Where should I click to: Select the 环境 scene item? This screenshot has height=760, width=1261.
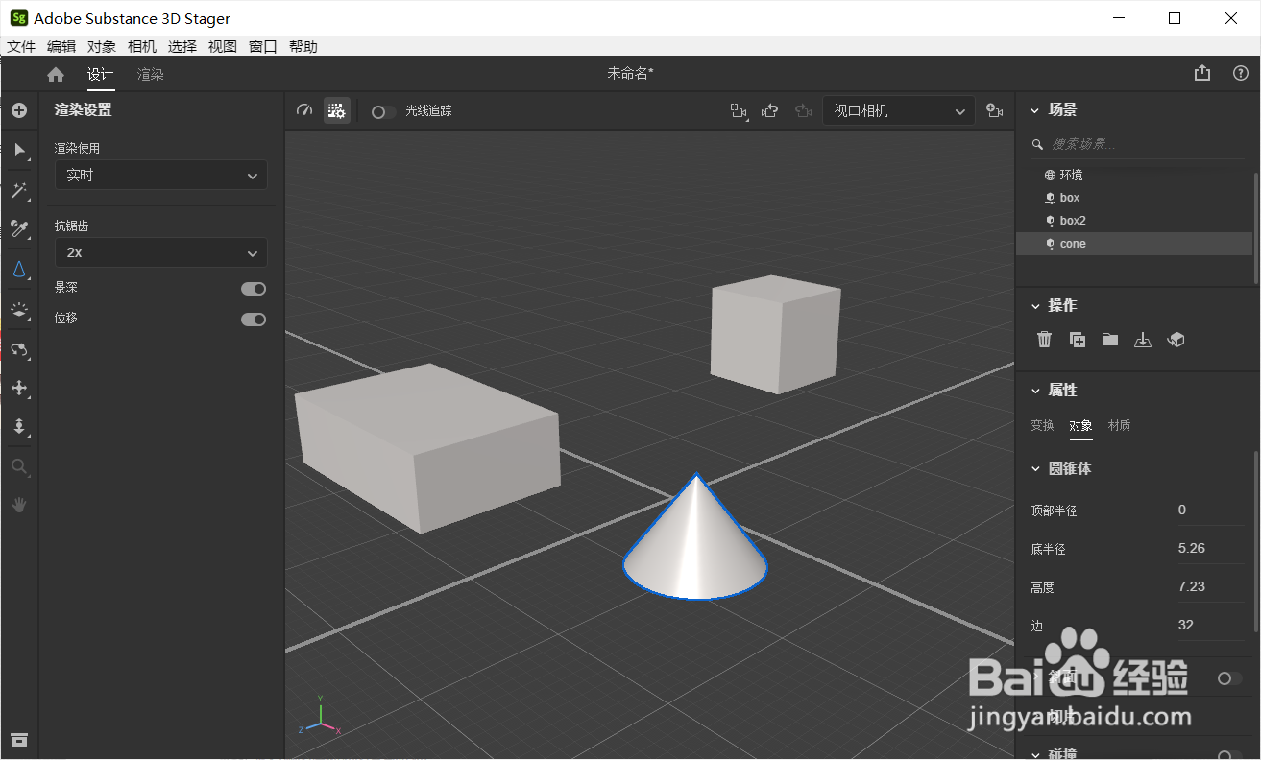click(1135, 175)
